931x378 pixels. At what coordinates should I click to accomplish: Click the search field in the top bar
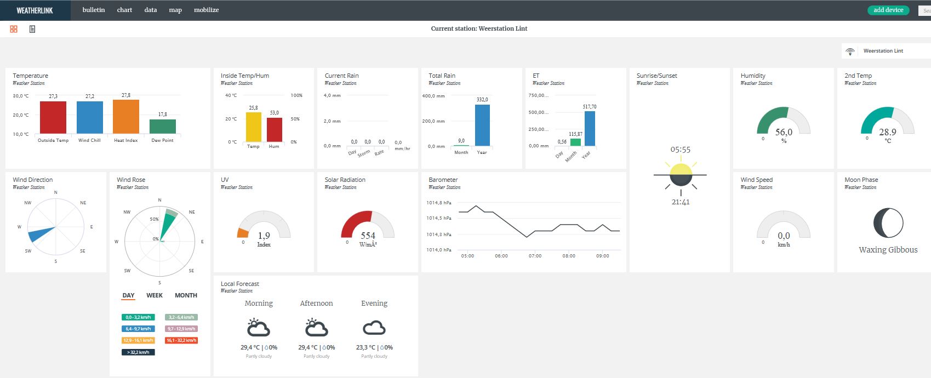tap(924, 10)
